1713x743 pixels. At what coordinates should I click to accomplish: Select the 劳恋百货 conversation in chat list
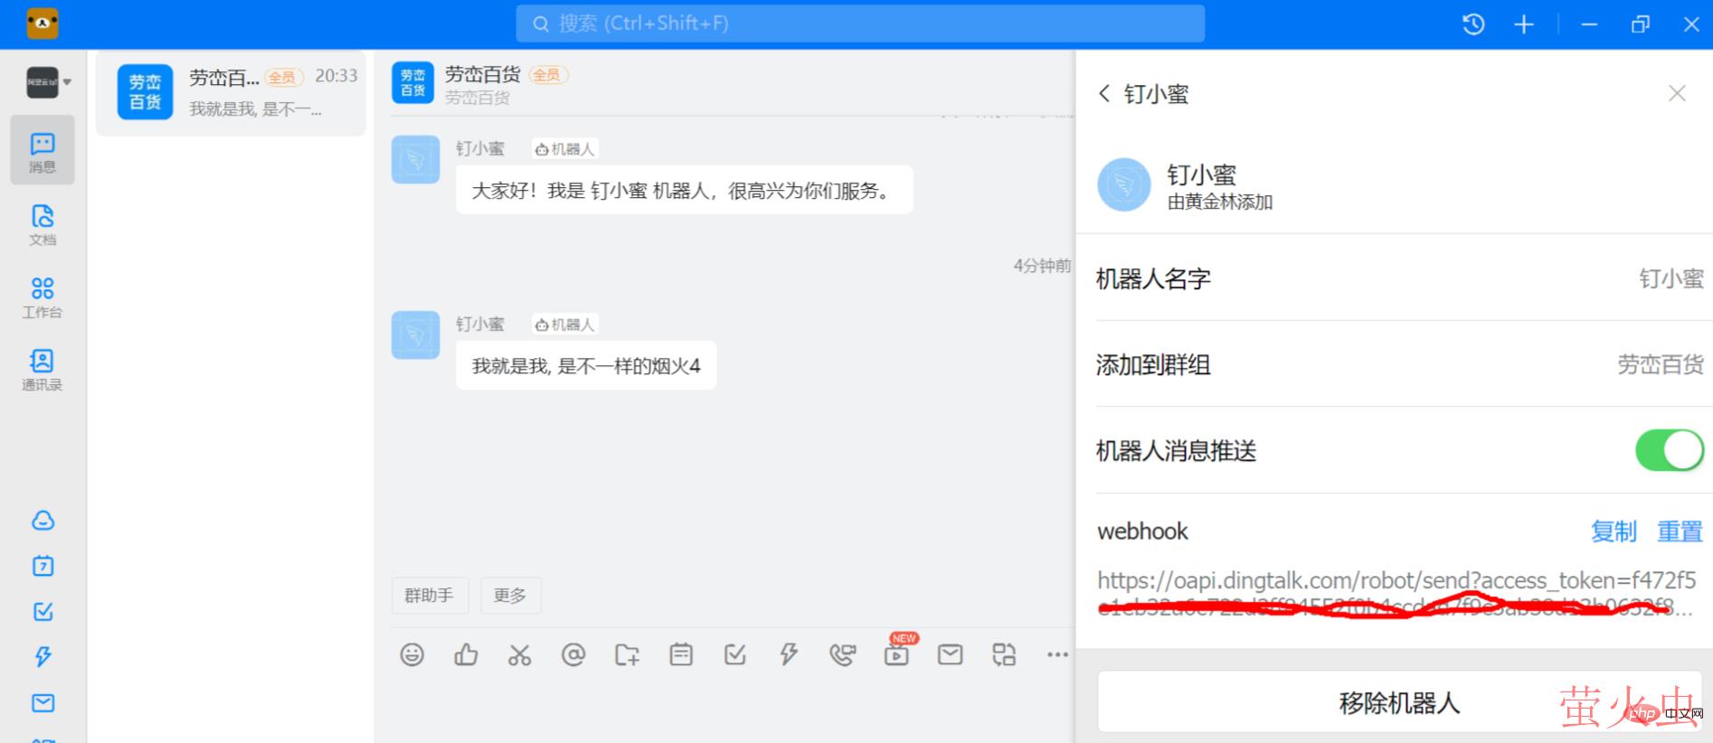point(232,92)
